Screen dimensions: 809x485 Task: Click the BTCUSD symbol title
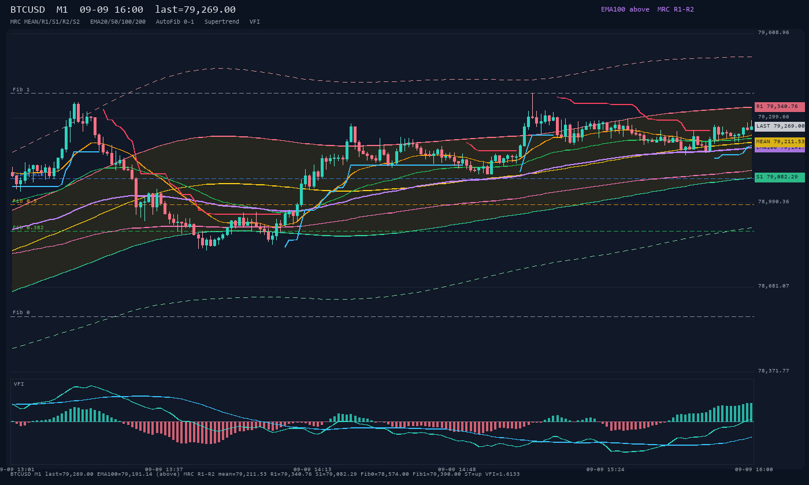pyautogui.click(x=28, y=10)
